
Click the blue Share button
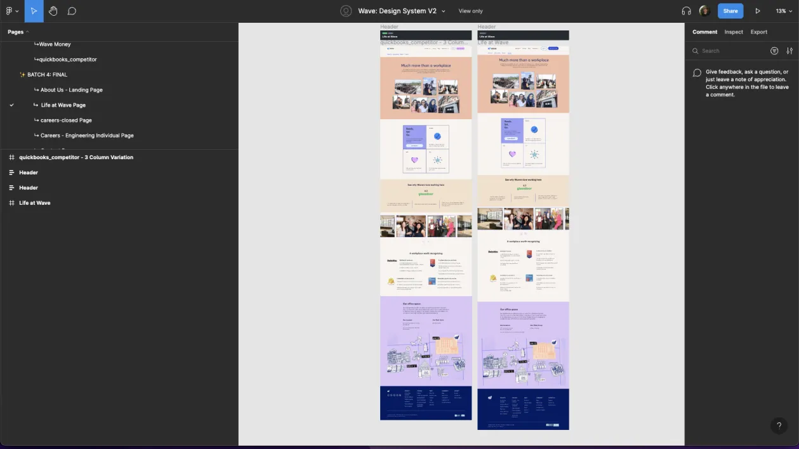click(730, 11)
